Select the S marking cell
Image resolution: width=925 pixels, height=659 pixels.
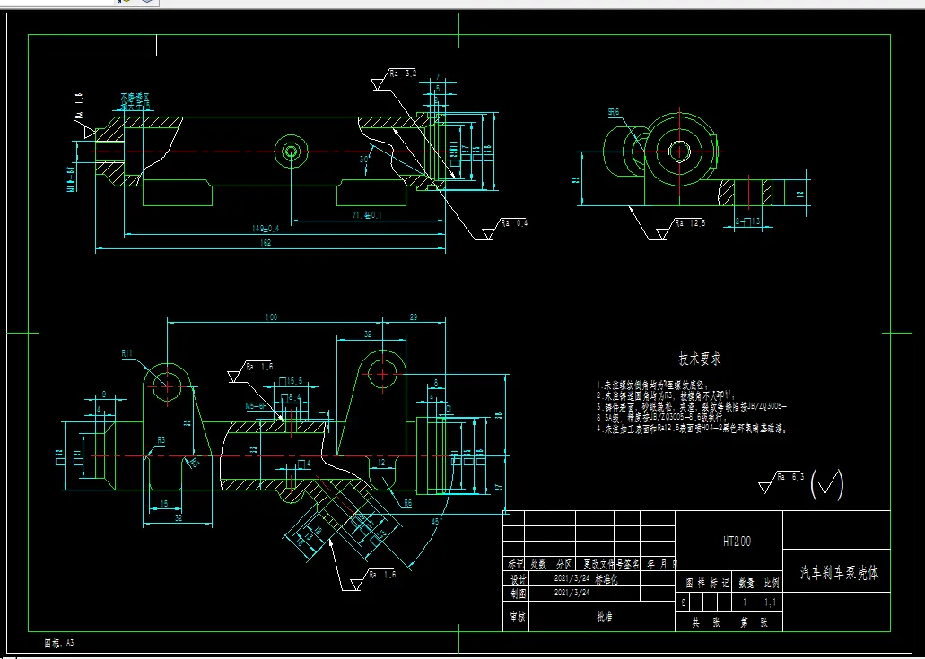(x=685, y=603)
